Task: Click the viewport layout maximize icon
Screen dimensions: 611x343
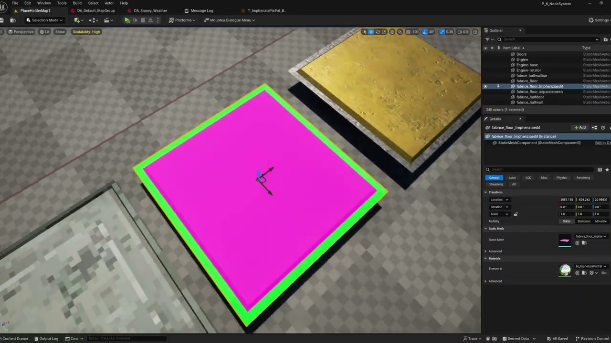Action: [475, 32]
